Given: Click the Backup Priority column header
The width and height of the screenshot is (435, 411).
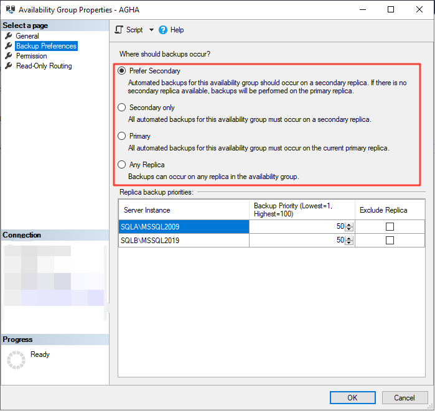Looking at the screenshot, I should [302, 210].
